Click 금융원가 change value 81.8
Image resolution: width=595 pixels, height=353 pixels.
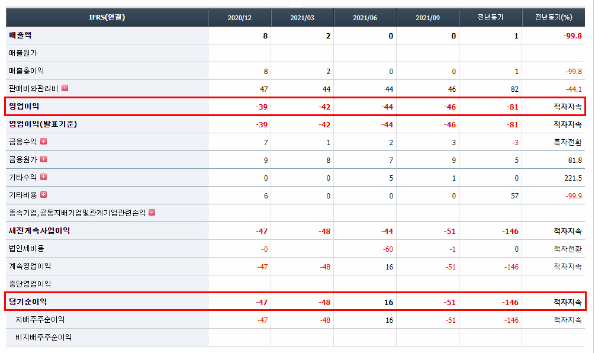pyautogui.click(x=575, y=161)
